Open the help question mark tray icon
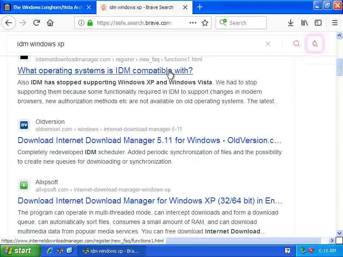Image resolution: width=343 pixels, height=257 pixels. pos(287,251)
